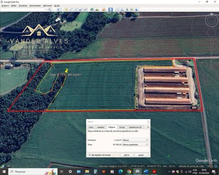
Task: Click the email icon in the toolbar
Action: [x=117, y=9]
